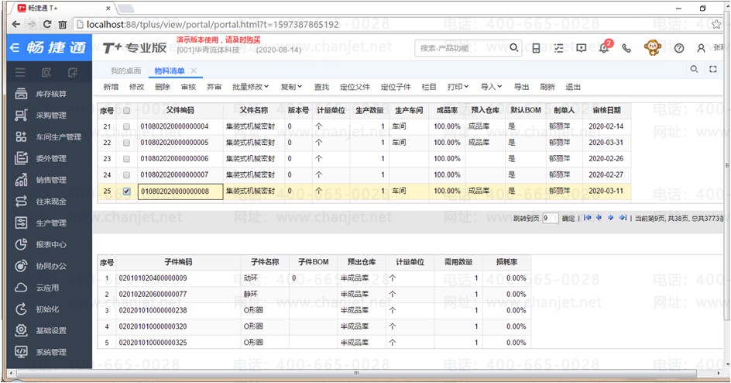Click the 跳转到页 page number field
The width and height of the screenshot is (731, 383).
[550, 219]
